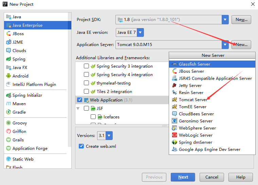Toggle the Create web.xml checkbox
The width and height of the screenshot is (258, 185).
coord(81,146)
